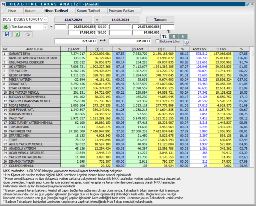This screenshot has height=206, width=256.
Task: Open the 12.07.2024 start date picker
Action: [73, 20]
